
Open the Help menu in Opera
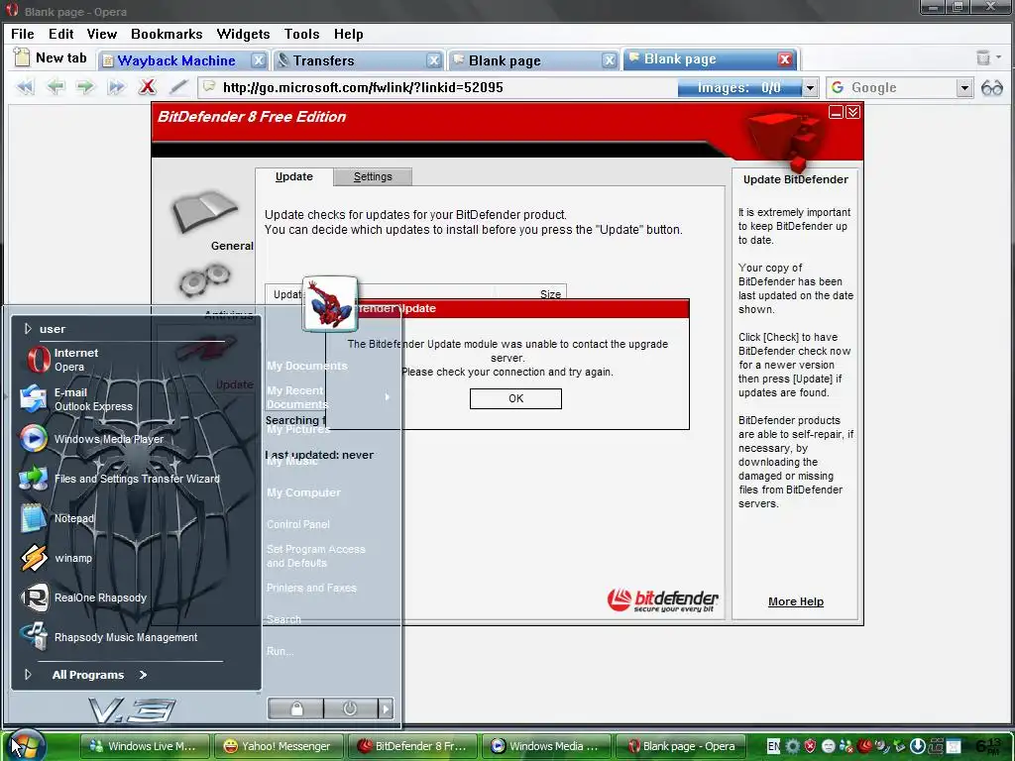(348, 34)
